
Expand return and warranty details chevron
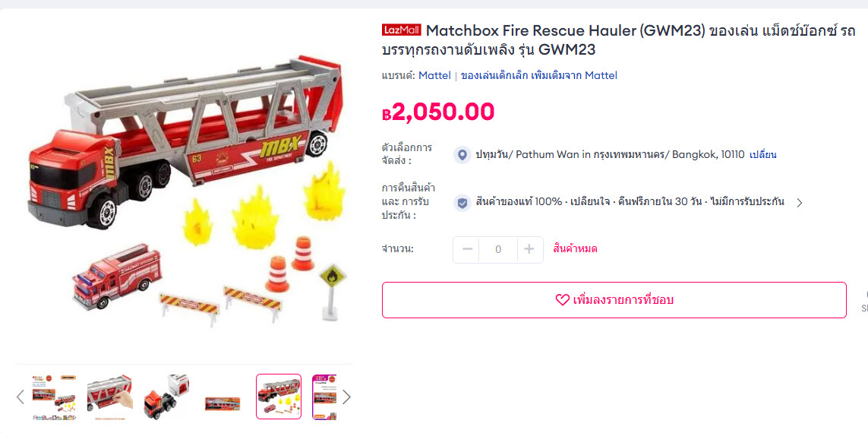pos(800,203)
